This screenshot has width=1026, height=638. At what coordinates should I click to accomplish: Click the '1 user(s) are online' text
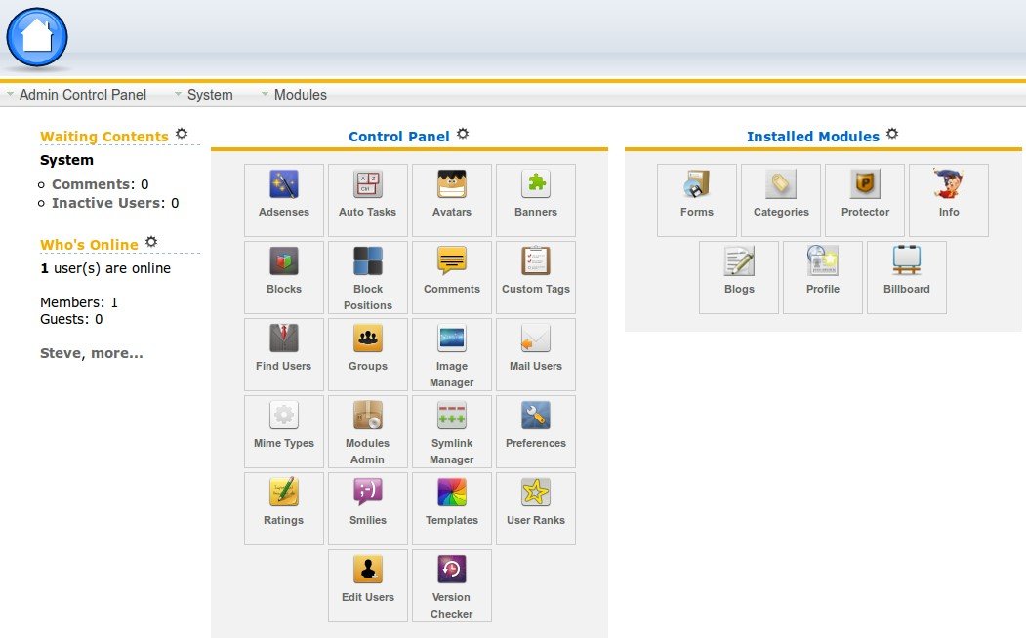(x=105, y=268)
